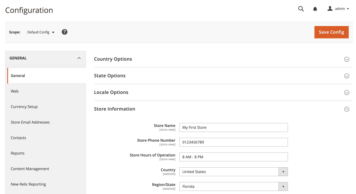
Task: Open the search magnifier icon
Action: point(301,9)
